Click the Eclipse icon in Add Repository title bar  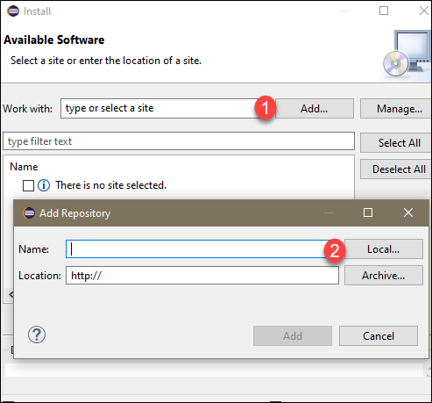pyautogui.click(x=29, y=213)
